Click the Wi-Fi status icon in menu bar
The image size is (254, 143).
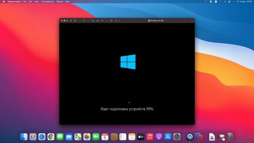click(221, 2)
